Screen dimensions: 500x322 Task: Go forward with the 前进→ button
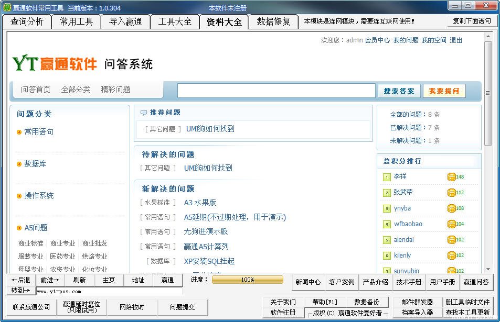[x=50, y=280]
